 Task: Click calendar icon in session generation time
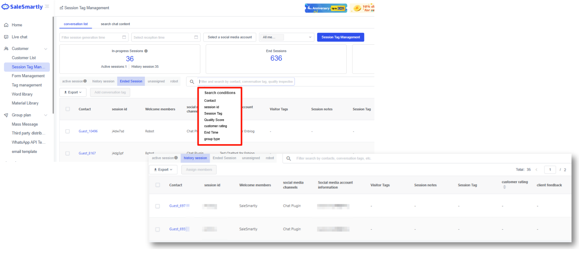[124, 37]
